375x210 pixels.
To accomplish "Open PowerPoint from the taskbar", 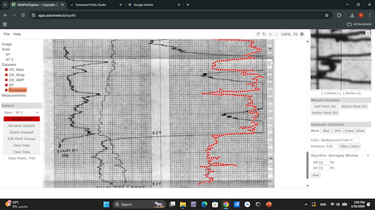I will [x=269, y=205].
